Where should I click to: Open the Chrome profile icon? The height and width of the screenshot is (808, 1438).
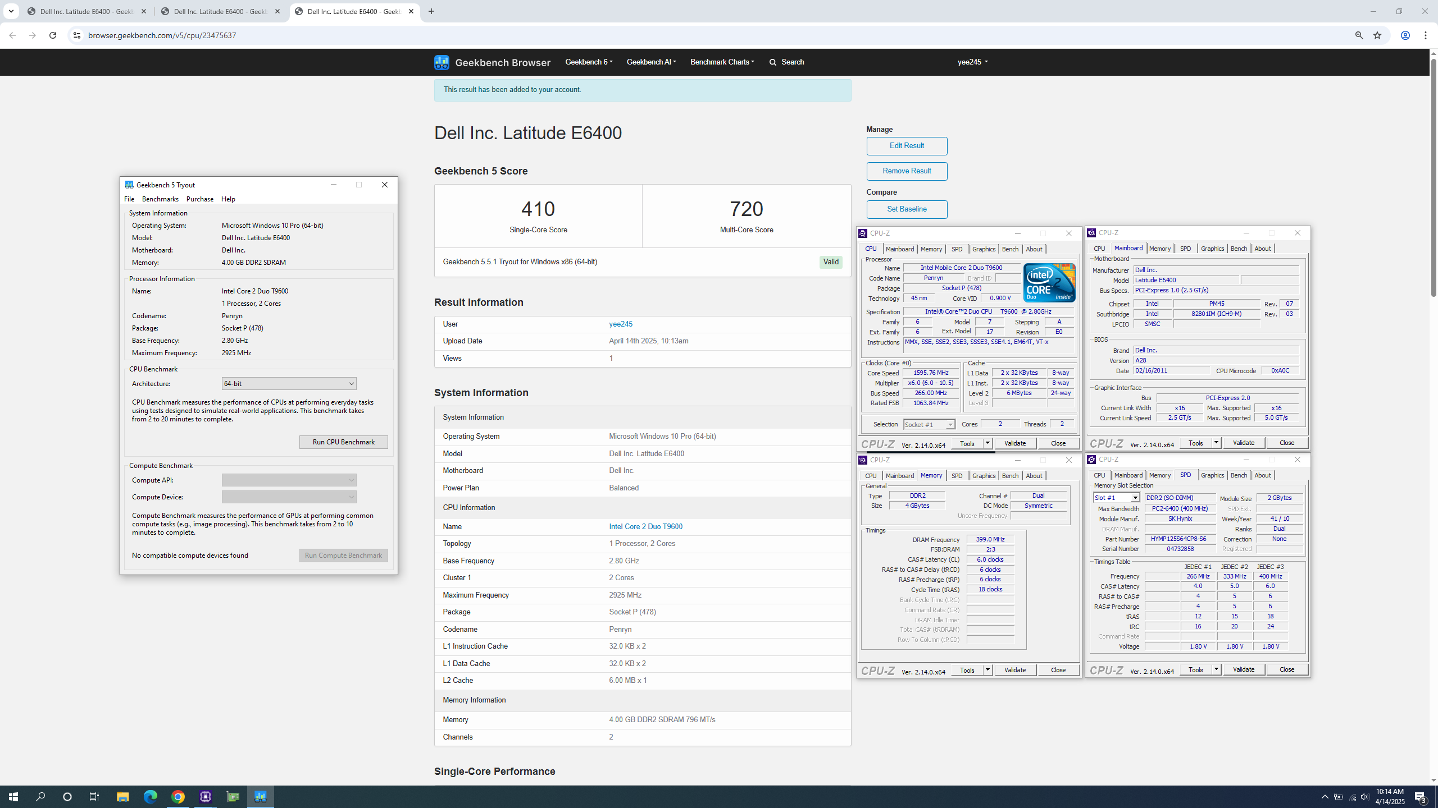[1405, 35]
